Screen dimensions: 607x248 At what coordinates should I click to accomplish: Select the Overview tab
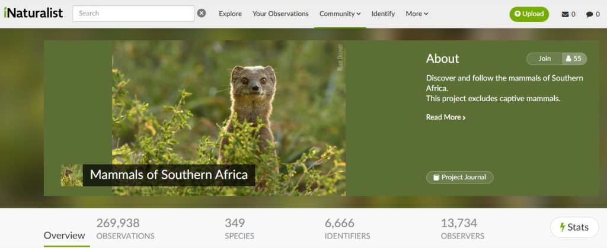[x=65, y=236]
